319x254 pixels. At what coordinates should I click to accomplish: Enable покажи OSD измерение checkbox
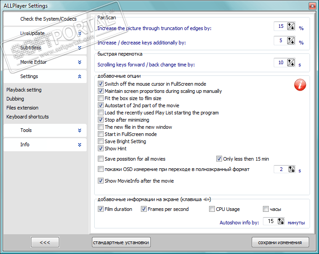pos(101,169)
